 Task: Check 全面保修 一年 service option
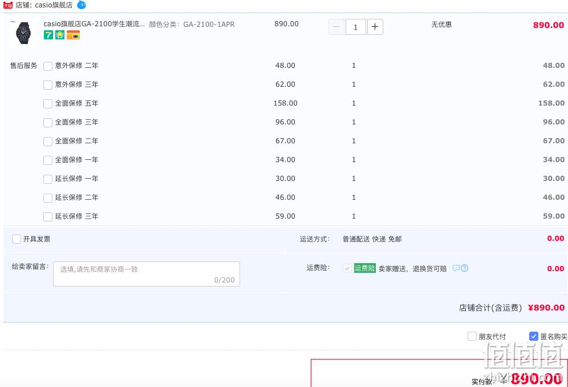48,160
